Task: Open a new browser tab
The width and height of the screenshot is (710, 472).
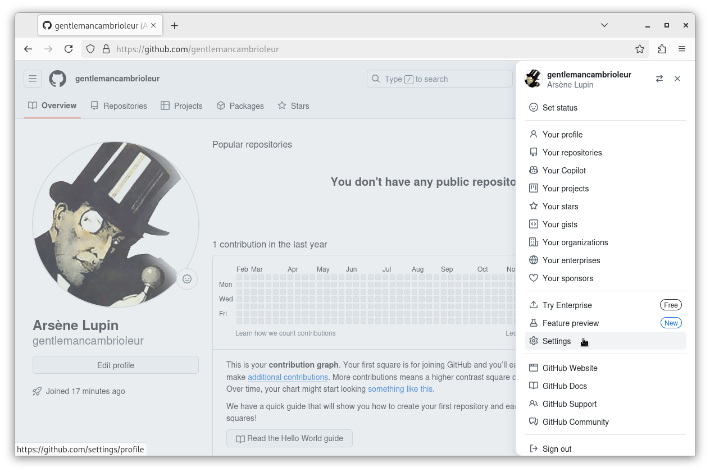Action: tap(175, 26)
